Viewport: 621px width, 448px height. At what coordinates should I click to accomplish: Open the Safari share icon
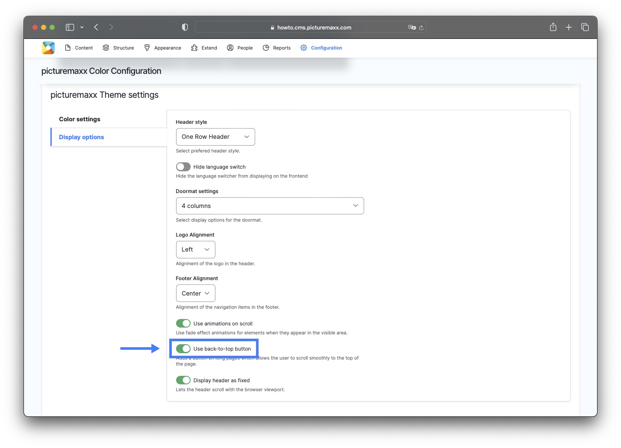point(553,27)
